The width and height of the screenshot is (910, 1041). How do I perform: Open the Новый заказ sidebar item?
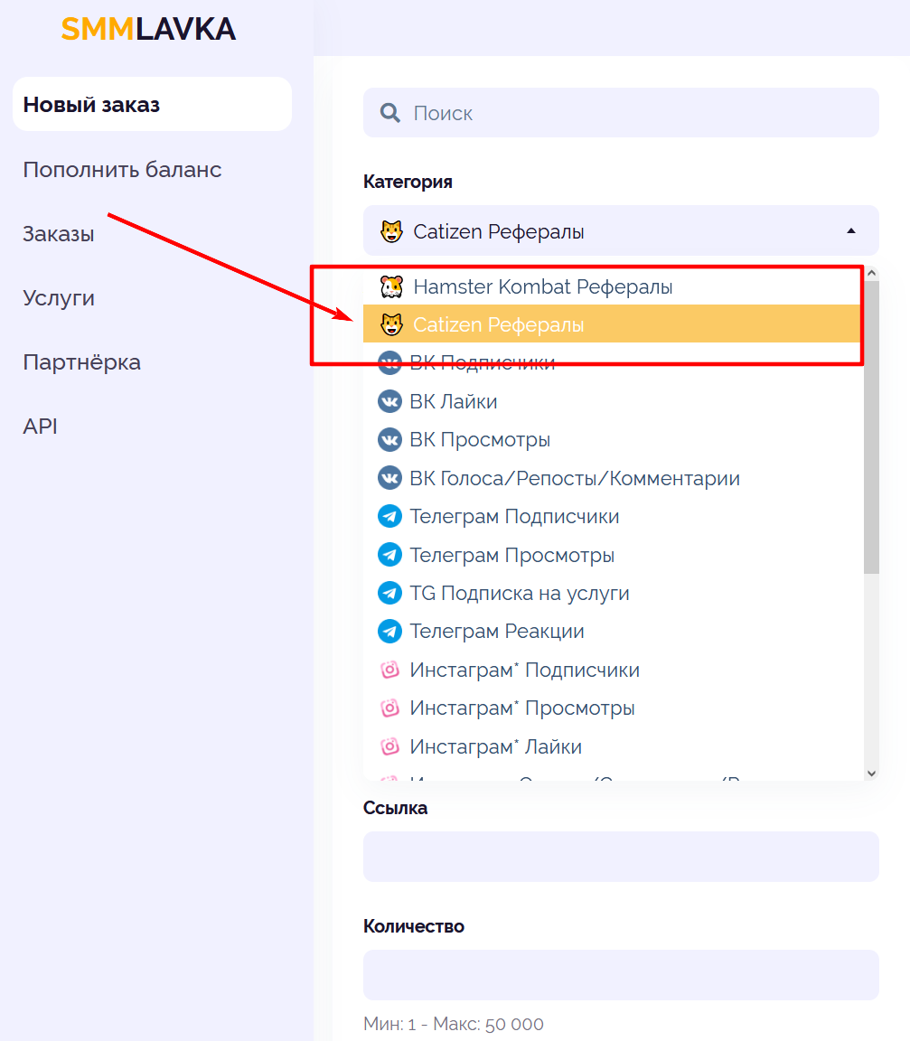(x=152, y=104)
